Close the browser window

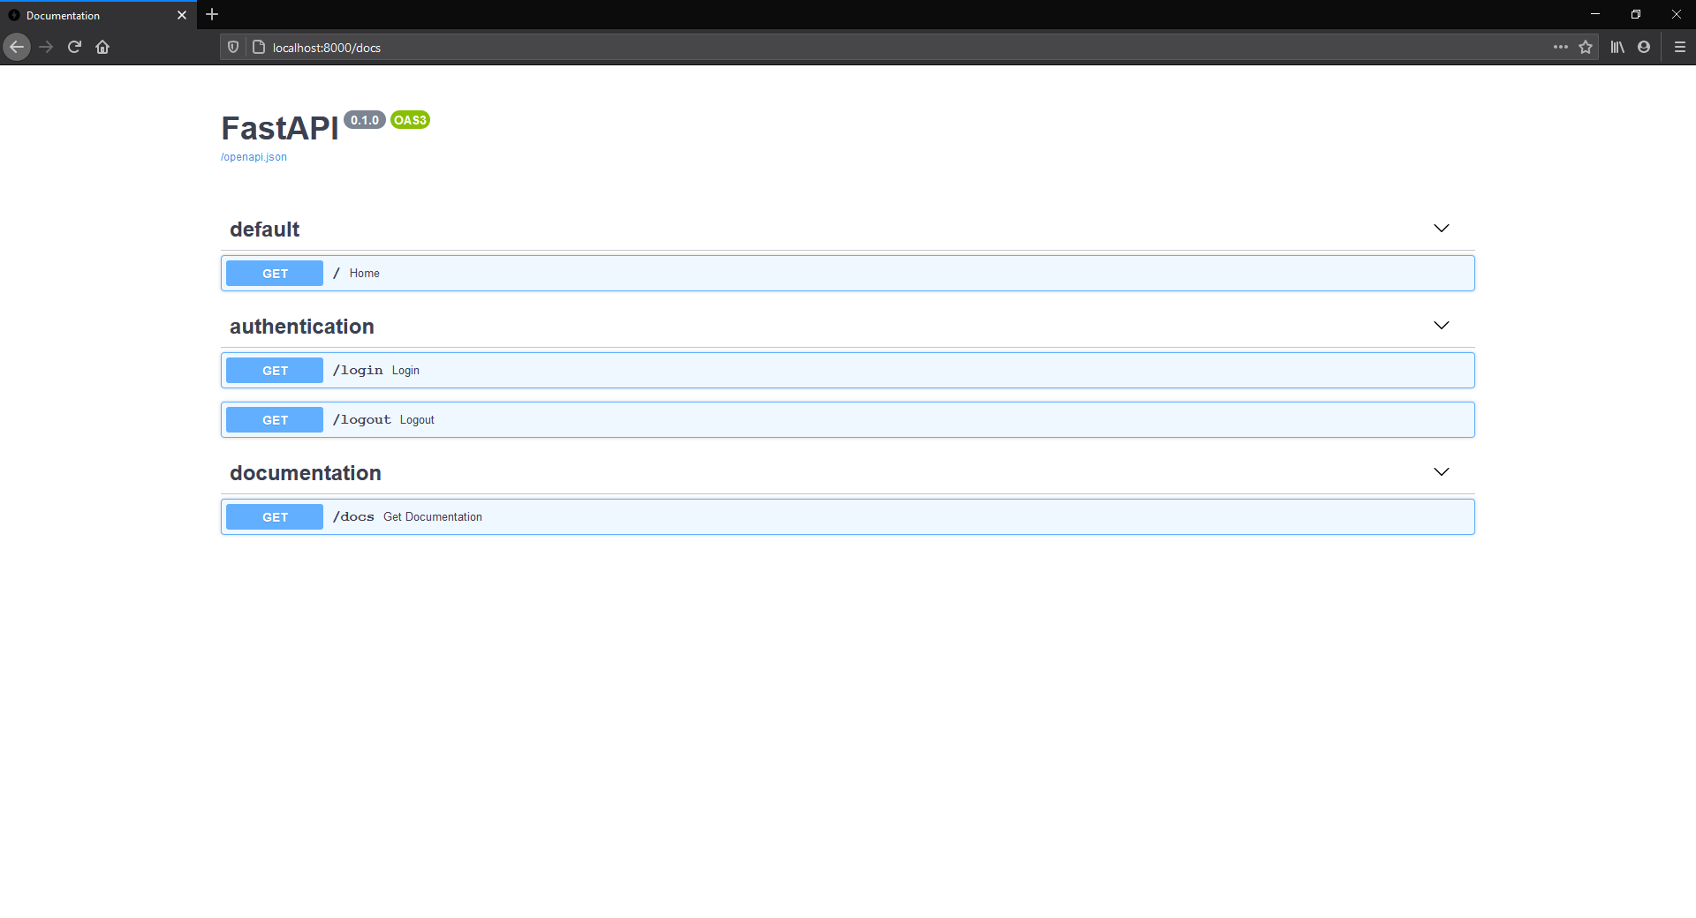coord(1676,14)
